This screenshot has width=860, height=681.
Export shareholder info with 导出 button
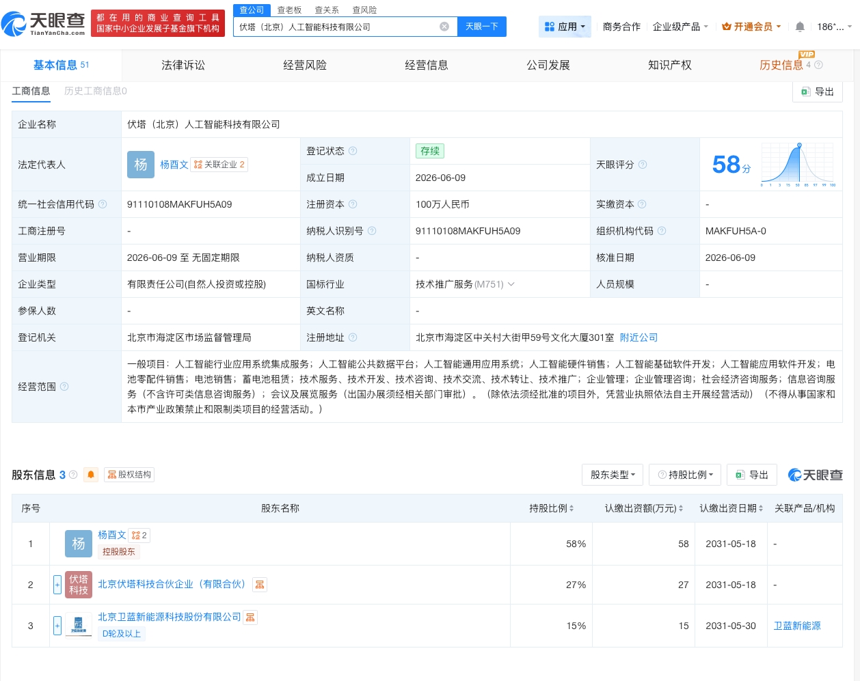752,475
